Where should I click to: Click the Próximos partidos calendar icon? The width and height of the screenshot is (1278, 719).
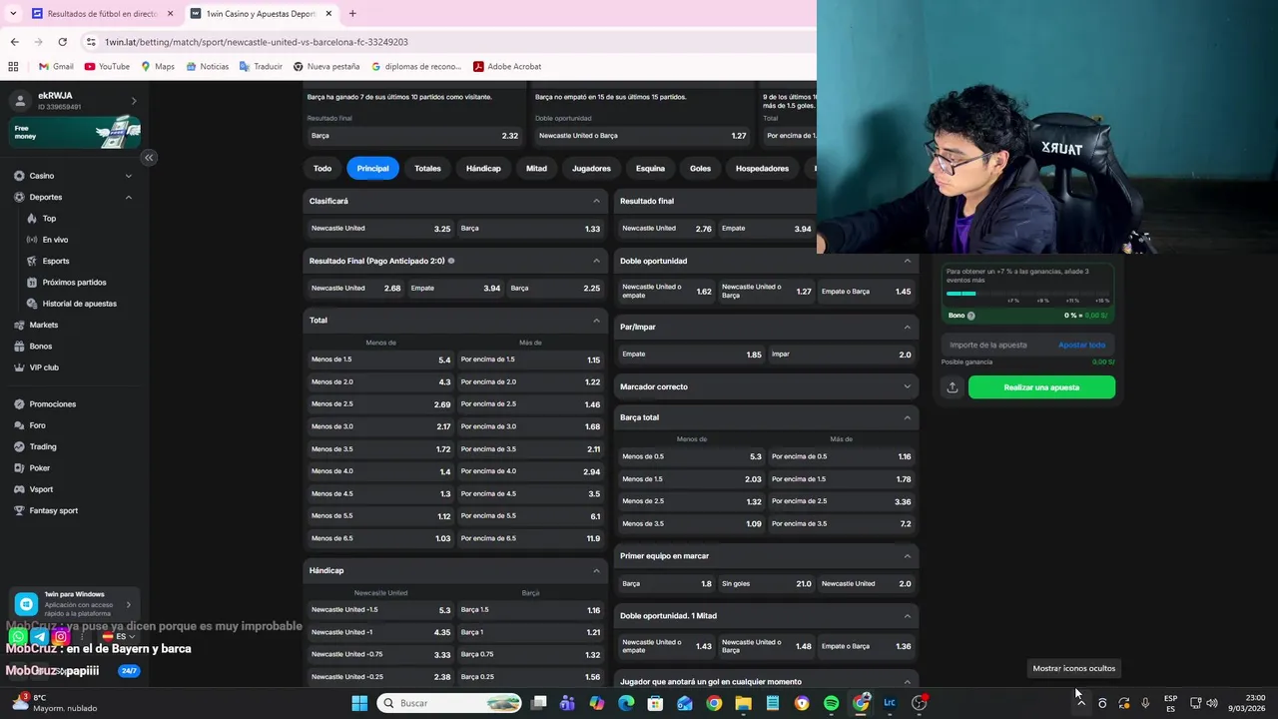(32, 282)
